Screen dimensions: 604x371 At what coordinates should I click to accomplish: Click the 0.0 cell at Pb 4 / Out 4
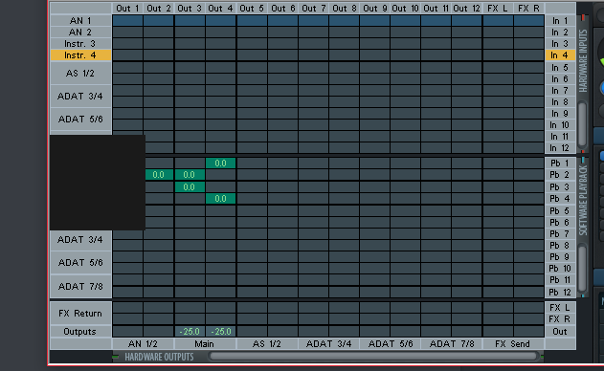tap(220, 199)
